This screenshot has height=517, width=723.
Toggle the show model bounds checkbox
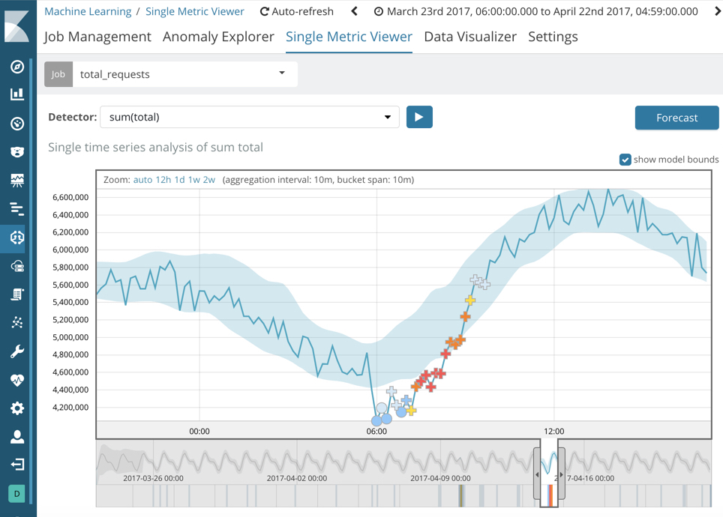625,160
